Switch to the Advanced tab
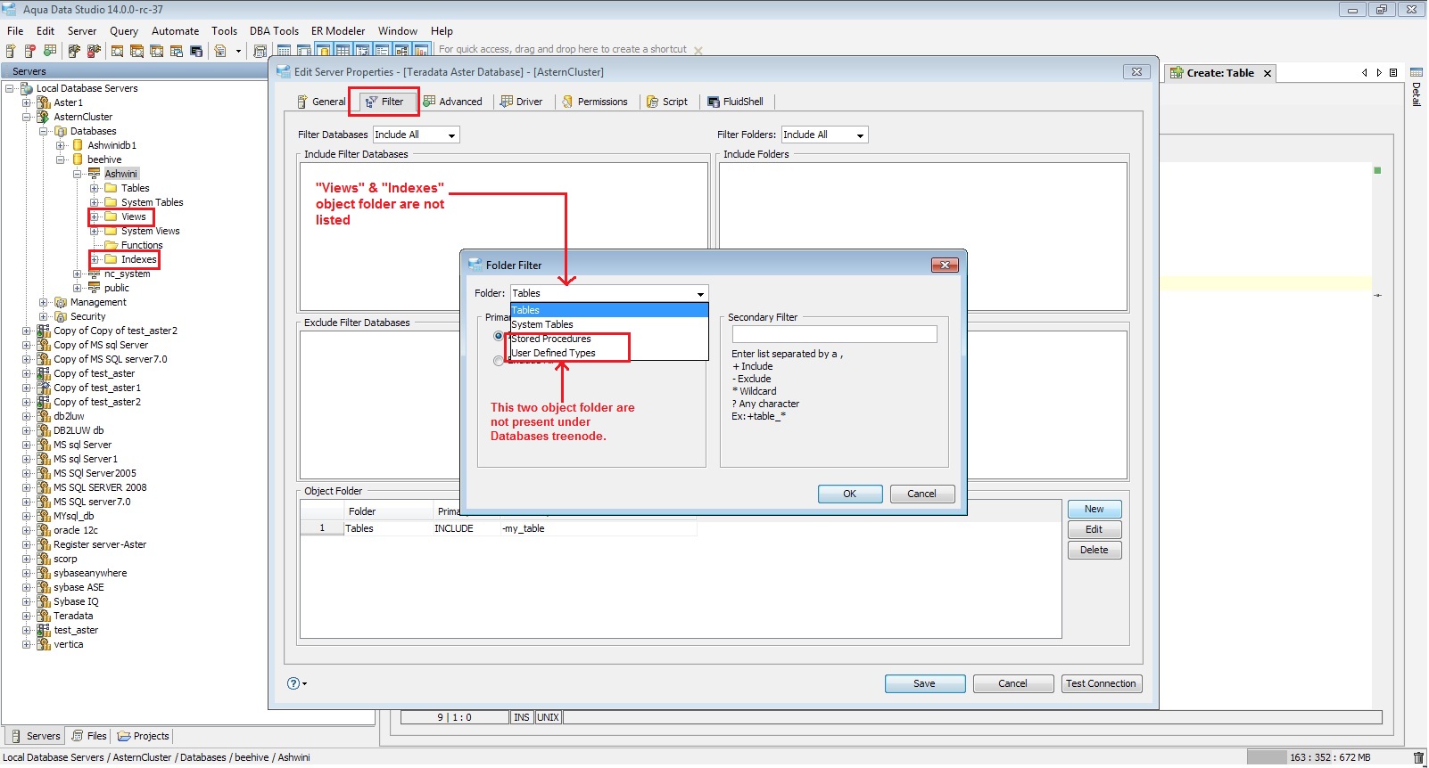The width and height of the screenshot is (1429, 768). [452, 102]
